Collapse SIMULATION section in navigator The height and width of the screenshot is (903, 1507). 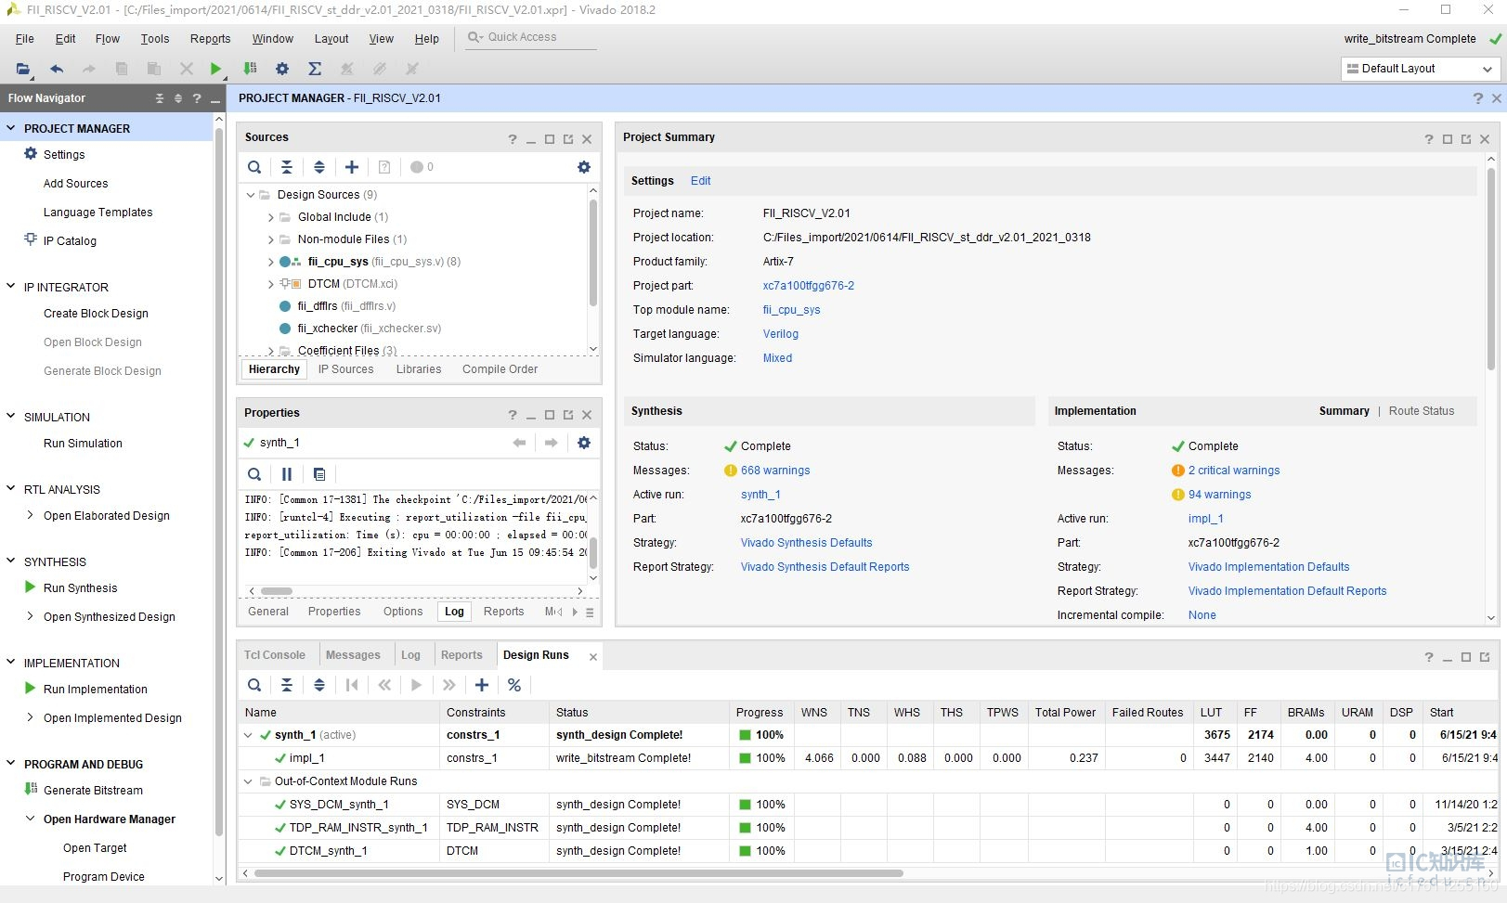[x=11, y=417]
